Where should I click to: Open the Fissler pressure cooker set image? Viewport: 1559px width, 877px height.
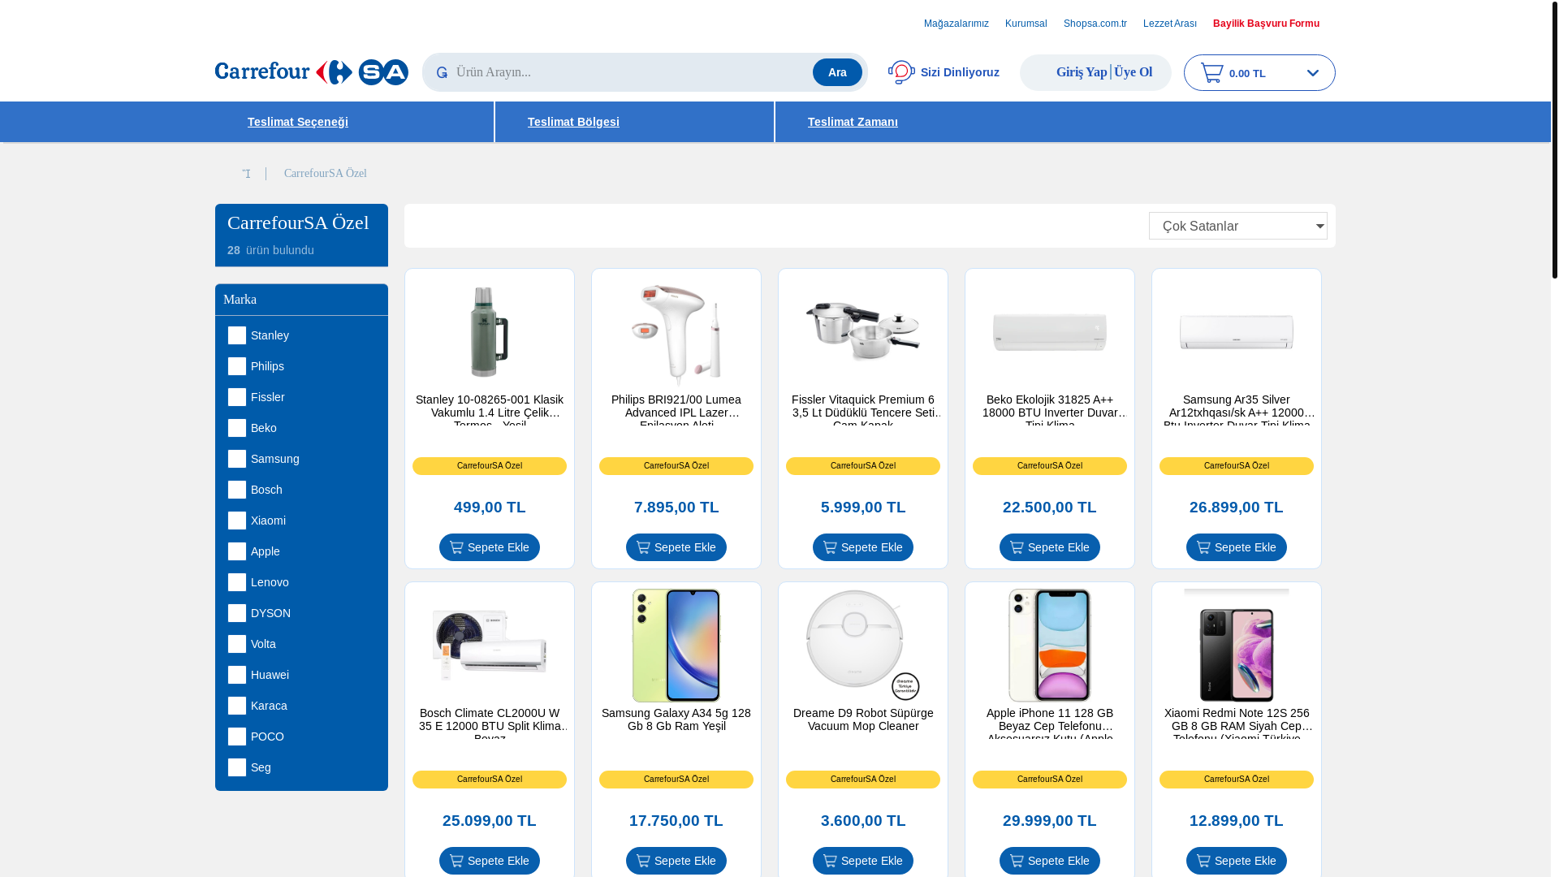point(863,332)
